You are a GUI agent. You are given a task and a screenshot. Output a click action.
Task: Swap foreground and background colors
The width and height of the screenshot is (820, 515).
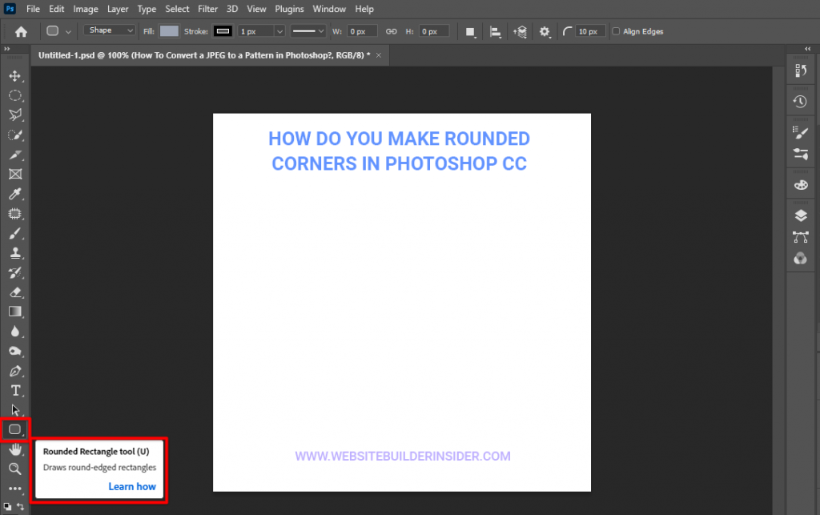click(x=20, y=507)
